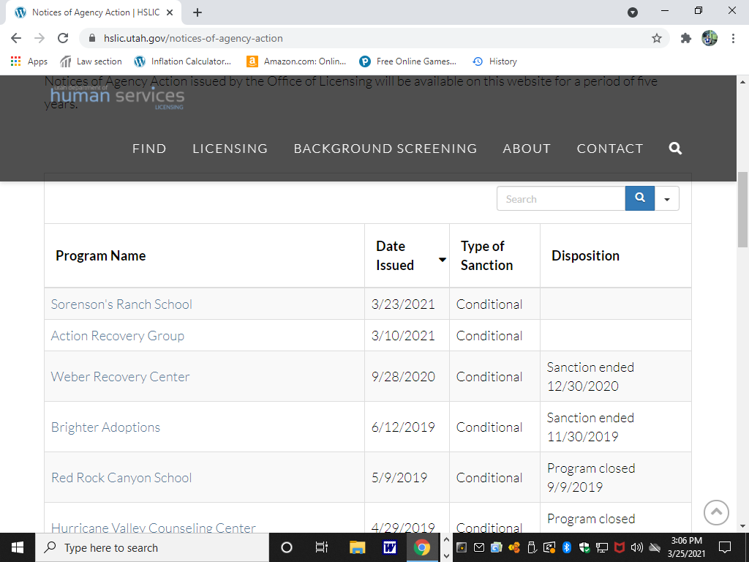Open Cortana from the taskbar
The width and height of the screenshot is (749, 562).
286,547
